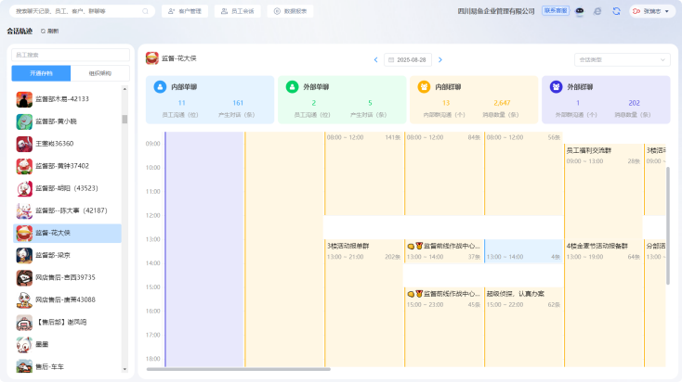Viewport: 682px width, 382px height.
Task: Click the 员工搜索 input field
Action: coord(71,56)
